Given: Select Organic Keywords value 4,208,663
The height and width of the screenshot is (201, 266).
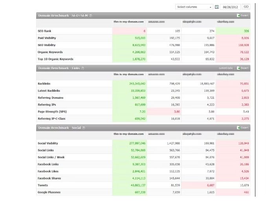Looking at the screenshot, I should pos(139,52).
